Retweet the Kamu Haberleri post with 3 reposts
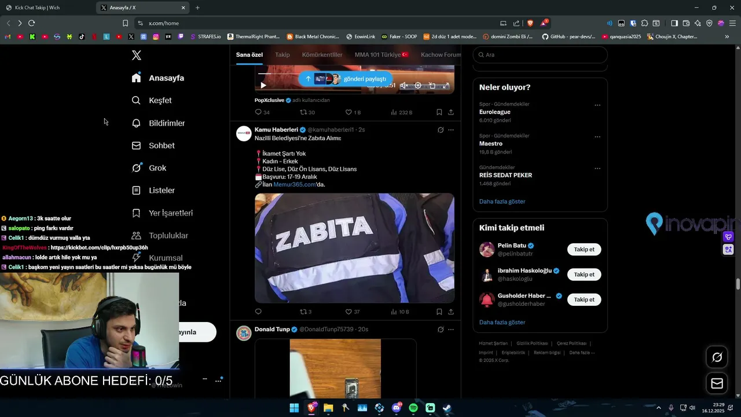Screen dimensions: 741x417 pyautogui.click(x=306, y=312)
